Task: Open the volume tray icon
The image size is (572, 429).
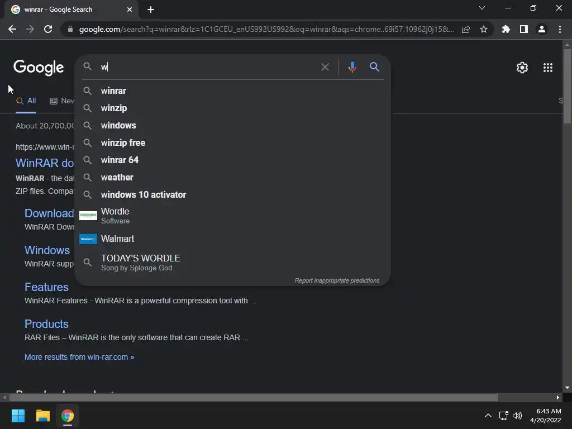Action: pyautogui.click(x=517, y=416)
